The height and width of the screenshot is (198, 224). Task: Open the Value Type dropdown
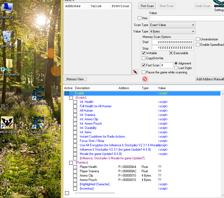coord(172,31)
